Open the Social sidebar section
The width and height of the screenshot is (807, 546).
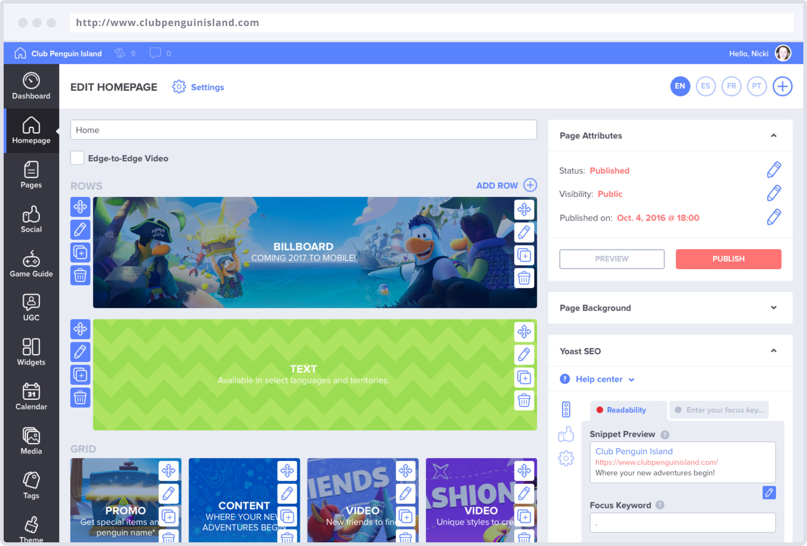31,219
